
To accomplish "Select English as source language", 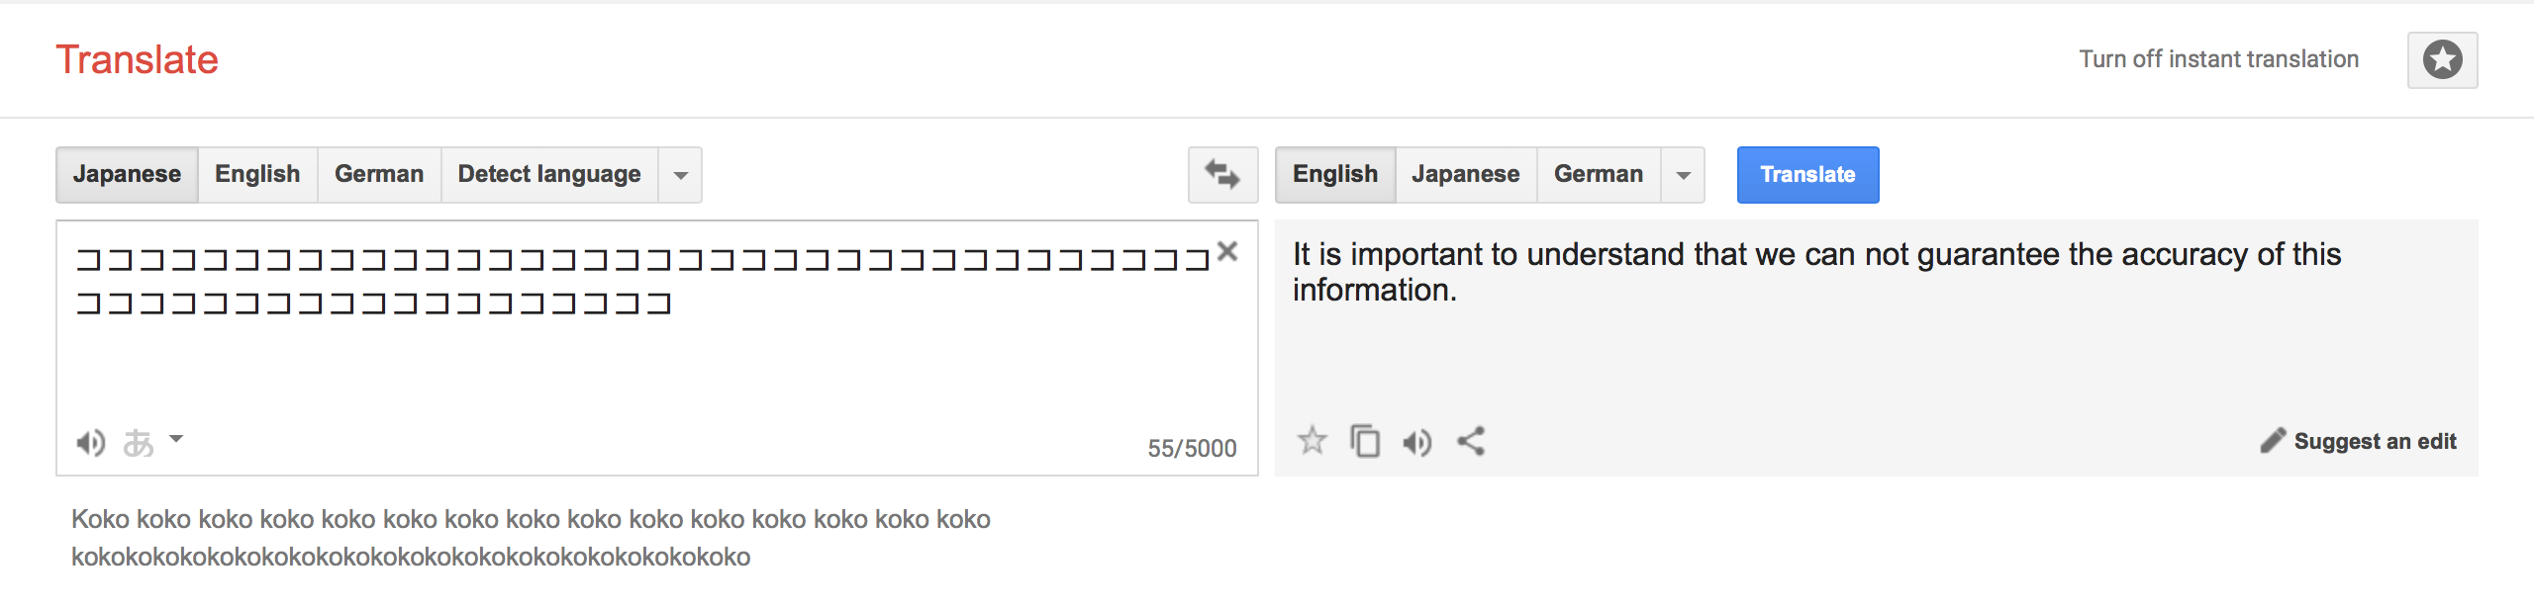I will [257, 175].
